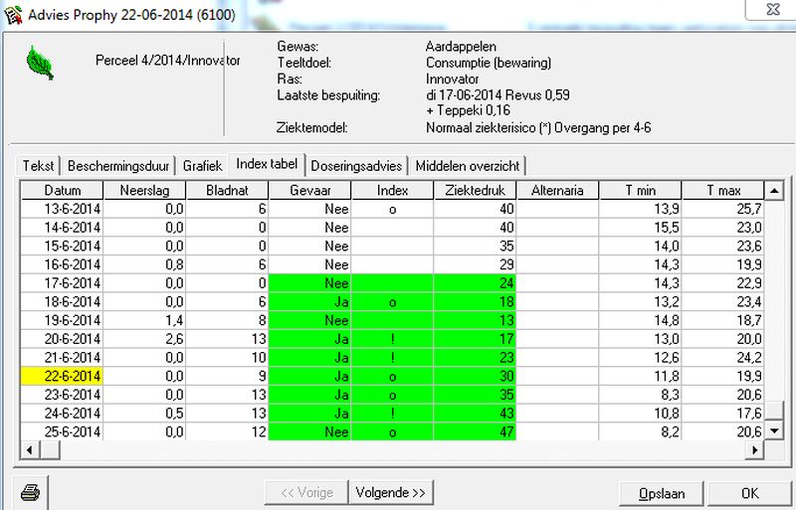Image resolution: width=796 pixels, height=510 pixels.
Task: Click the horizontal scroll right arrow
Action: (755, 449)
